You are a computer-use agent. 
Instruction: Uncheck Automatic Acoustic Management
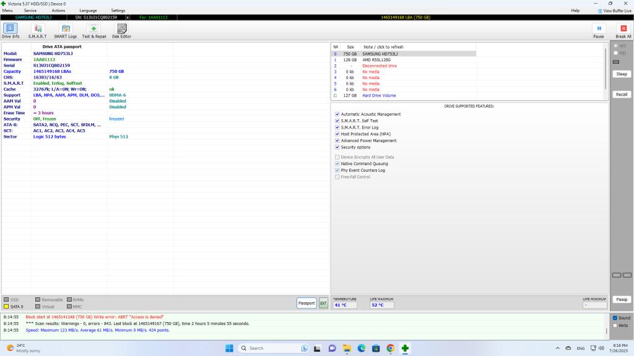337,114
